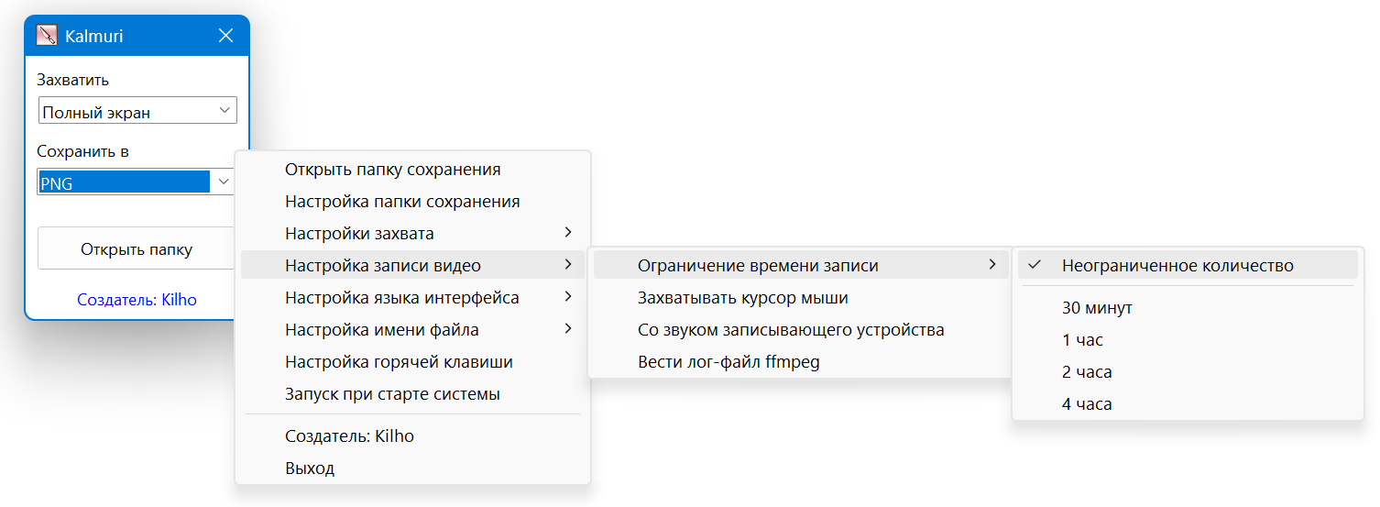Viewport: 1380px width, 507px height.
Task: Select Настройка горячей клавиши
Action: coord(399,362)
